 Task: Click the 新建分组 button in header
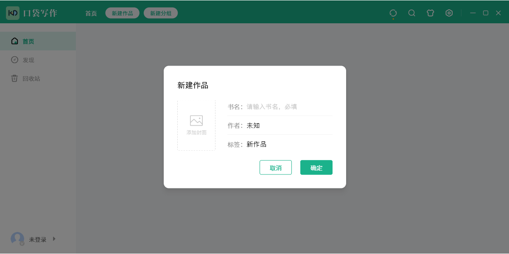click(160, 13)
